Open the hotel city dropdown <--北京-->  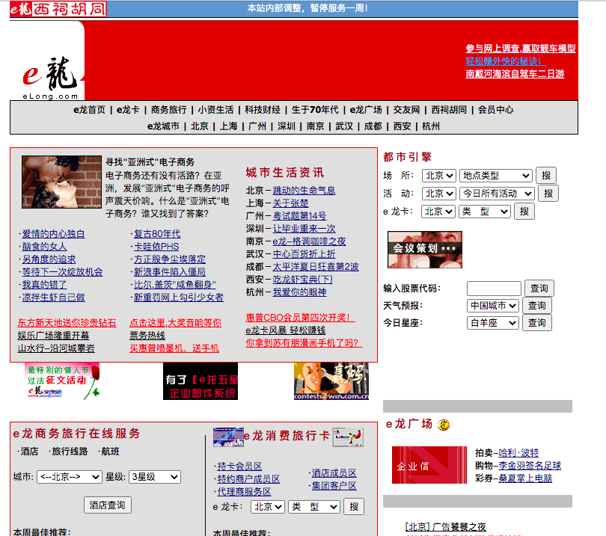point(70,477)
